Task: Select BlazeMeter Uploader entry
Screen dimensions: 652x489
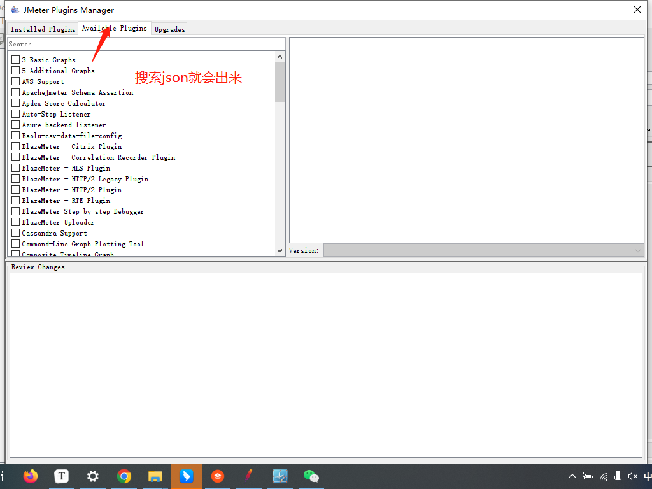Action: pyautogui.click(x=58, y=222)
